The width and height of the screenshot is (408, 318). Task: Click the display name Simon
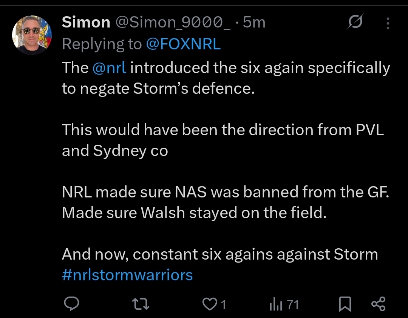click(86, 22)
